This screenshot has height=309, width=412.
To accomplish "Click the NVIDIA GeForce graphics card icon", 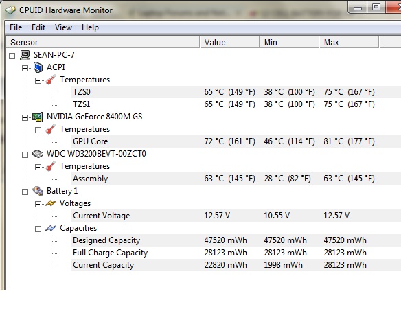I will 38,117.
